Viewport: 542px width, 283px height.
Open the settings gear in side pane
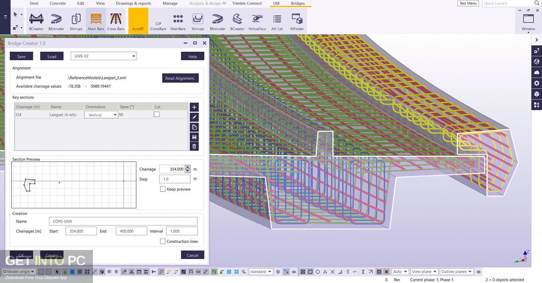point(537,83)
